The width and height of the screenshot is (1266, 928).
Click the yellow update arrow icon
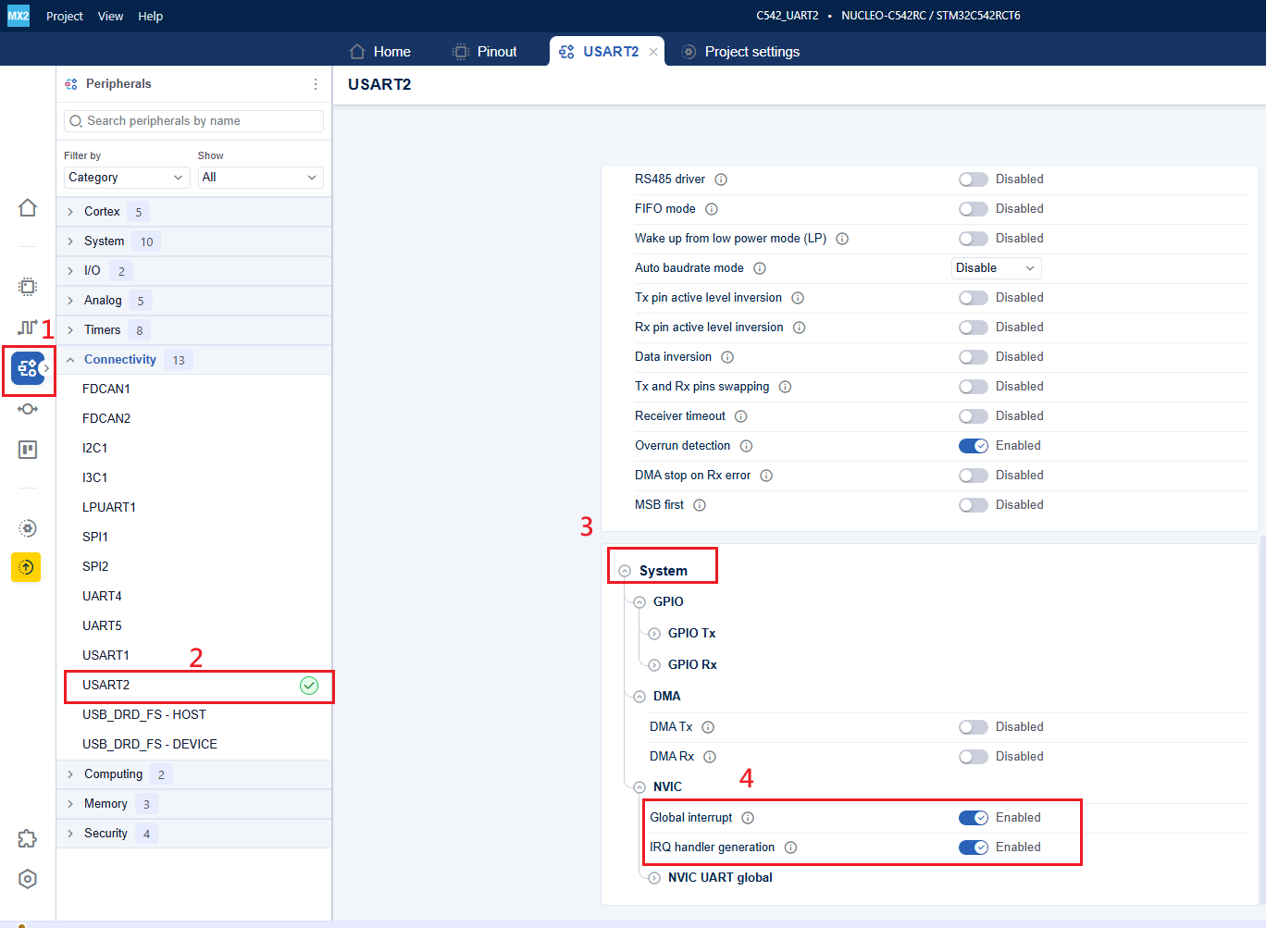(26, 567)
